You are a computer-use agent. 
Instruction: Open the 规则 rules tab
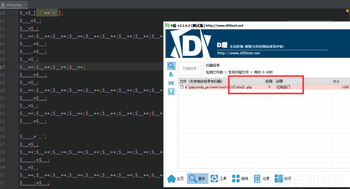240,179
